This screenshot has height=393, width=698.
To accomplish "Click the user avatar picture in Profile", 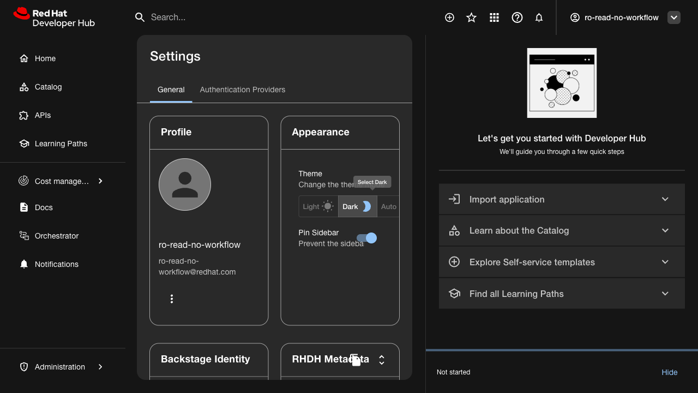I will (x=185, y=184).
